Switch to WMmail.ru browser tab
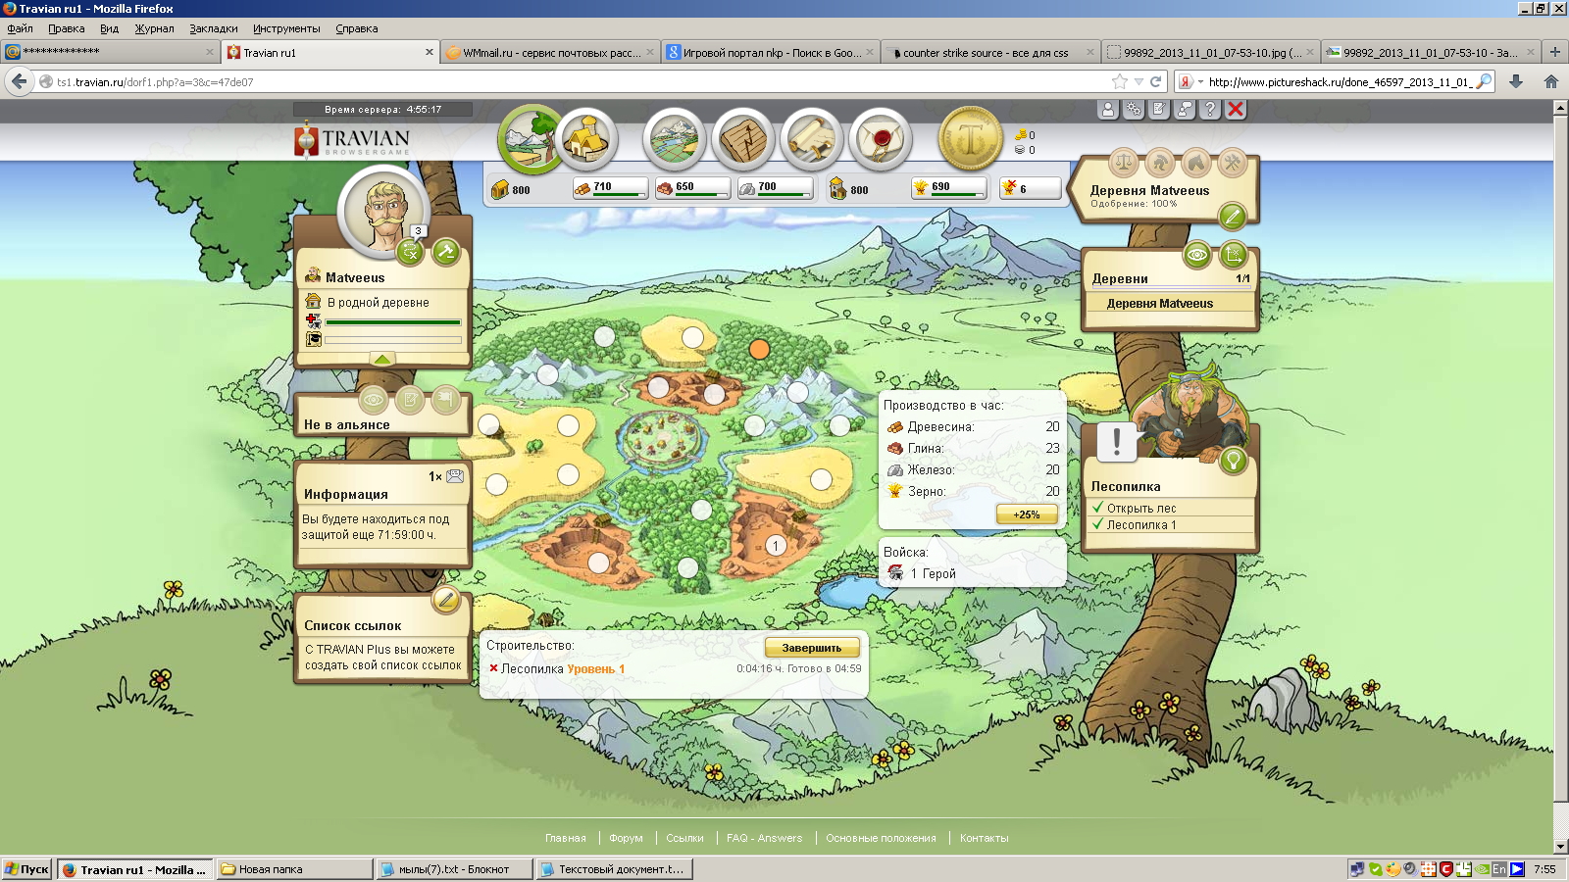Viewport: 1569px width, 882px height. click(x=549, y=53)
